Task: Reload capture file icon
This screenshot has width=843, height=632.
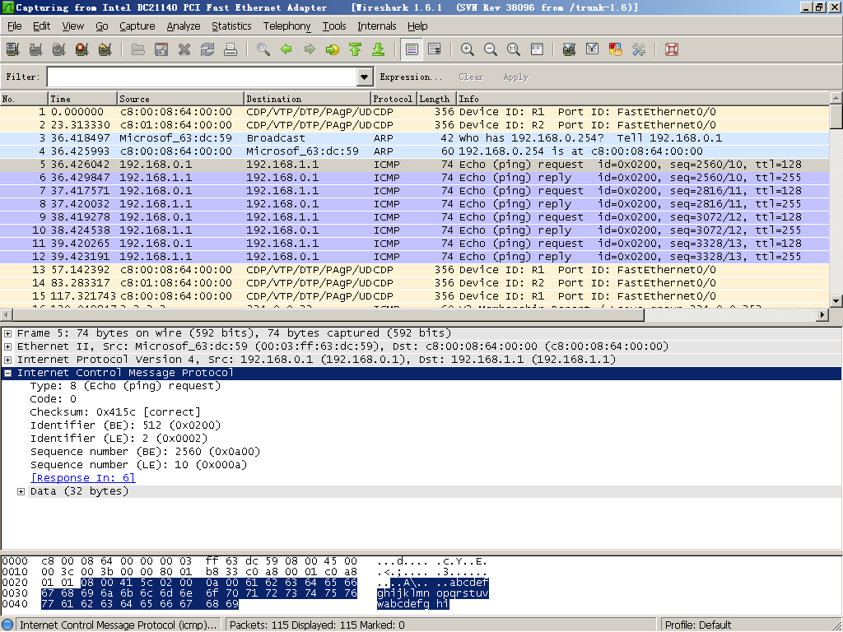Action: [x=207, y=50]
